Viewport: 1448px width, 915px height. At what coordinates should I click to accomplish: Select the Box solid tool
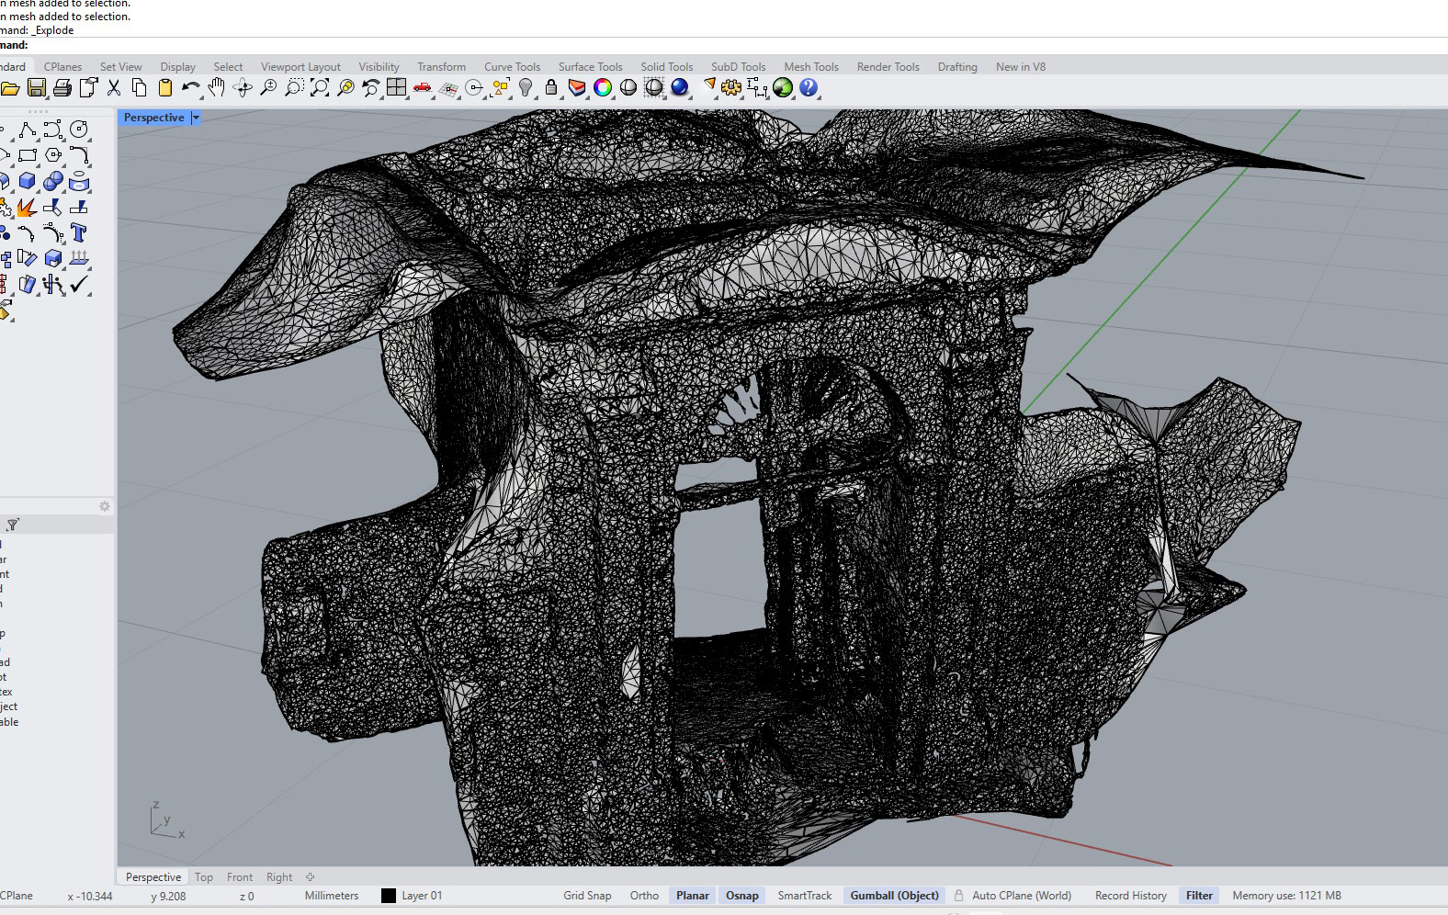28,182
